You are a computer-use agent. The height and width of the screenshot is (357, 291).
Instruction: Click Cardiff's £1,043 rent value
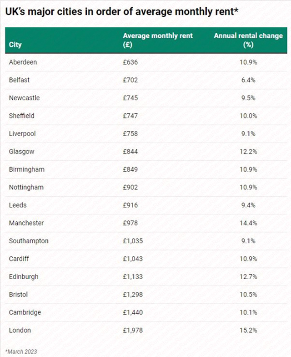pyautogui.click(x=133, y=259)
